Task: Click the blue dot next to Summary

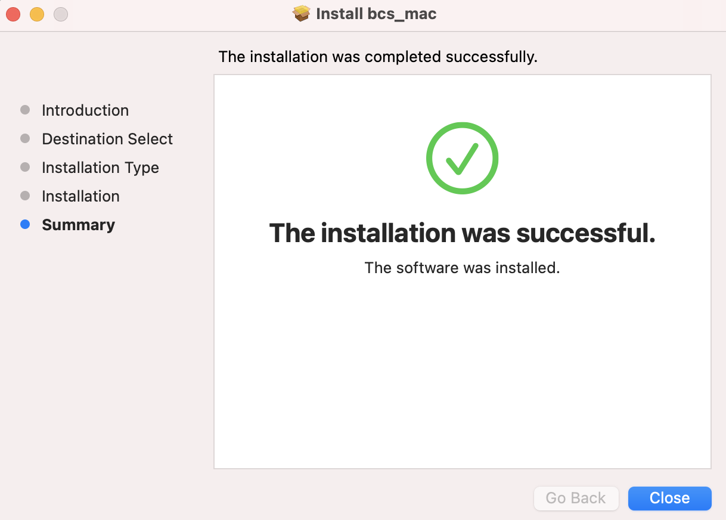Action: pyautogui.click(x=25, y=224)
